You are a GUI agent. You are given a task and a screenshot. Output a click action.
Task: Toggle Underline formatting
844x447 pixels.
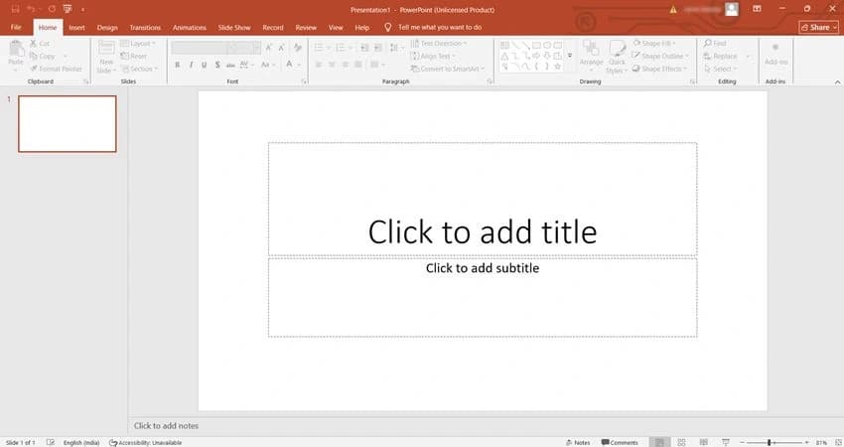204,65
